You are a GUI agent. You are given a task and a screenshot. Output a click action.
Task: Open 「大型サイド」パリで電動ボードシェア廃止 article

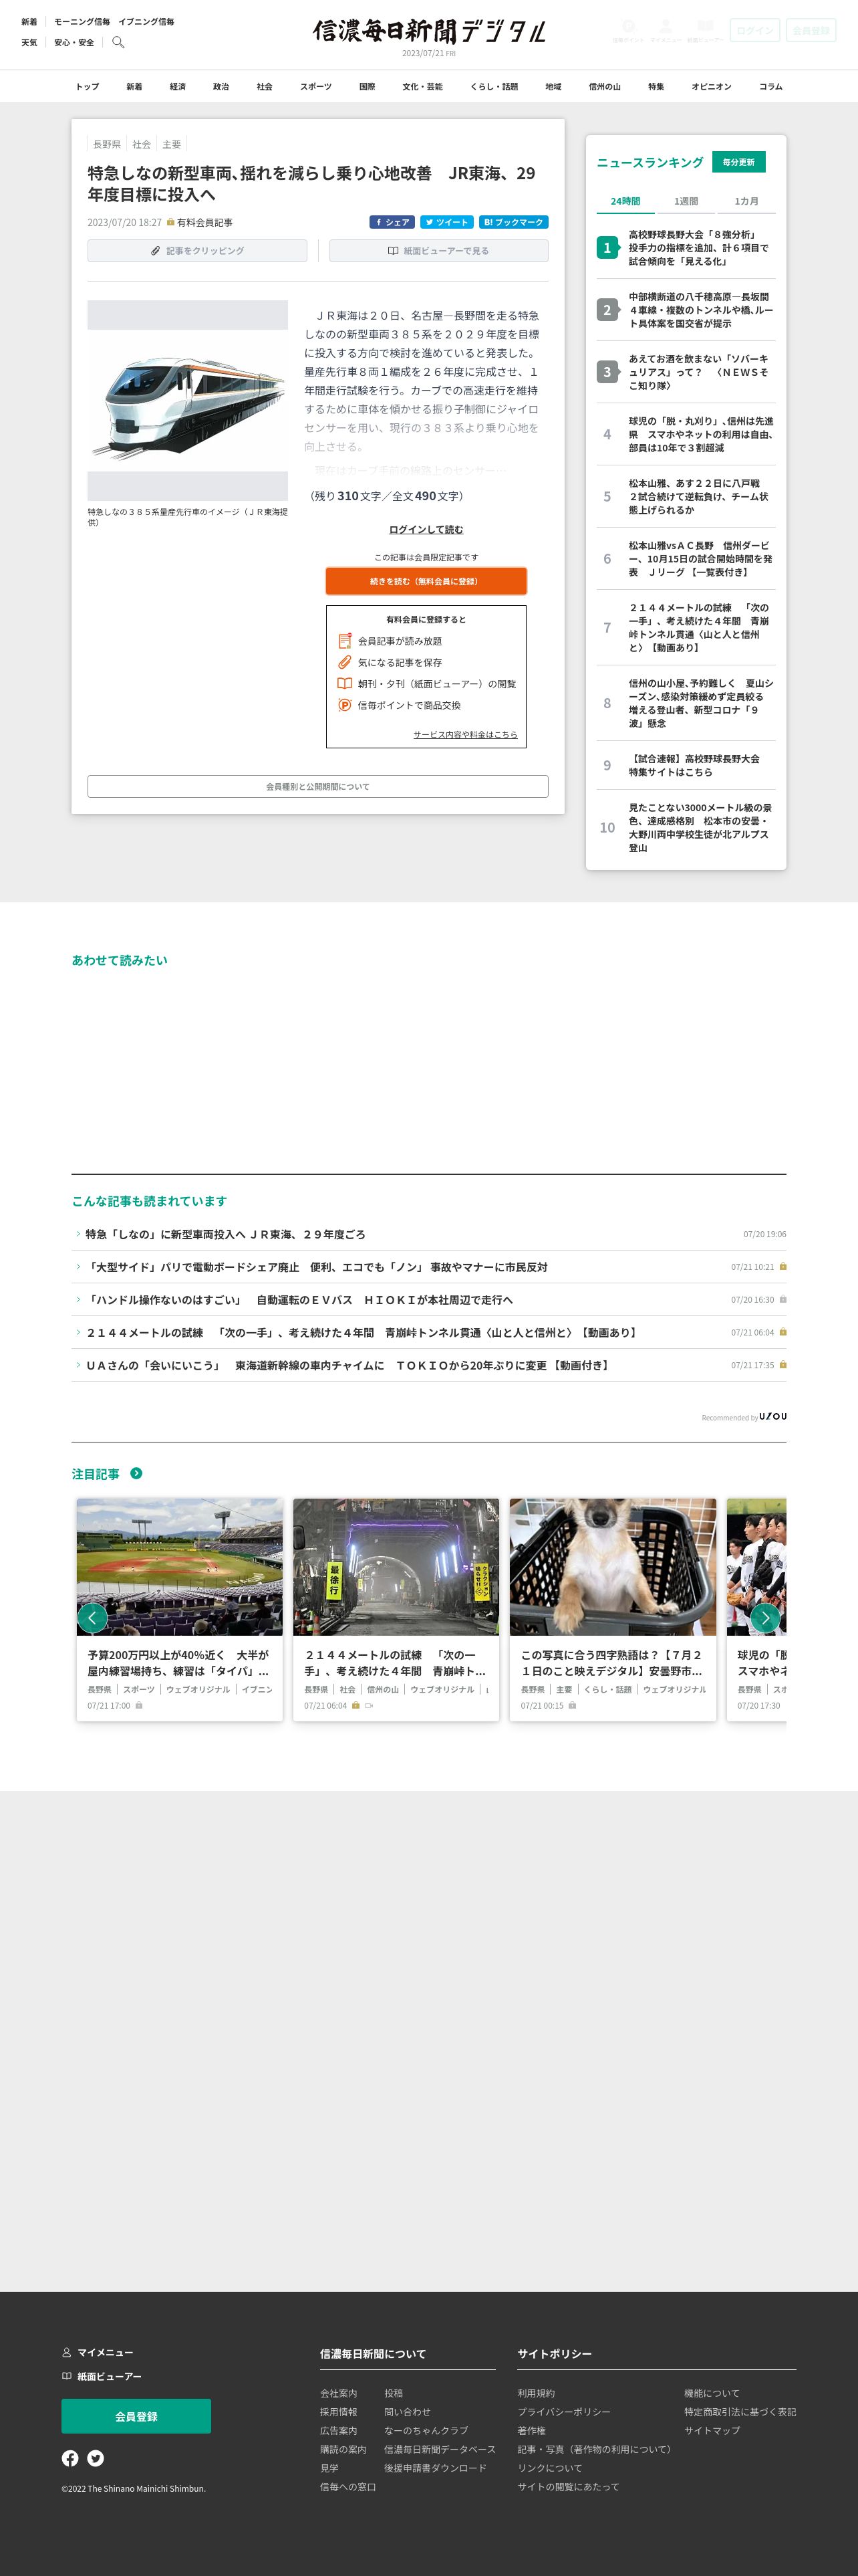(x=317, y=1267)
